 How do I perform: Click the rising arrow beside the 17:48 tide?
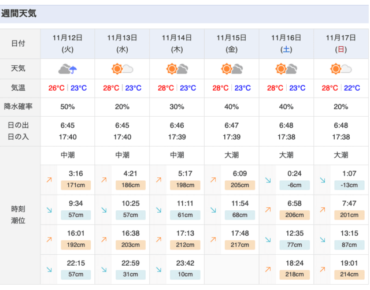[213, 240]
